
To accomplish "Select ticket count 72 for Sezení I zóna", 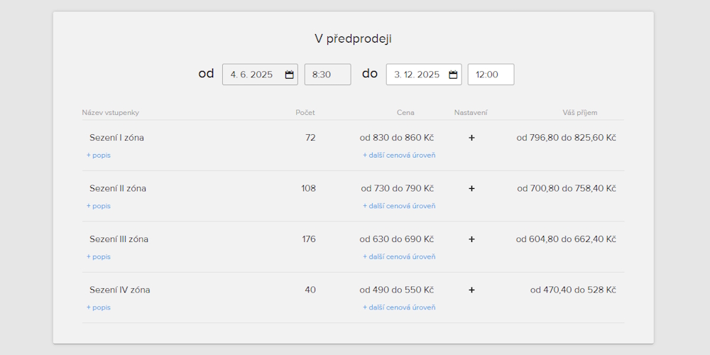I will (310, 138).
